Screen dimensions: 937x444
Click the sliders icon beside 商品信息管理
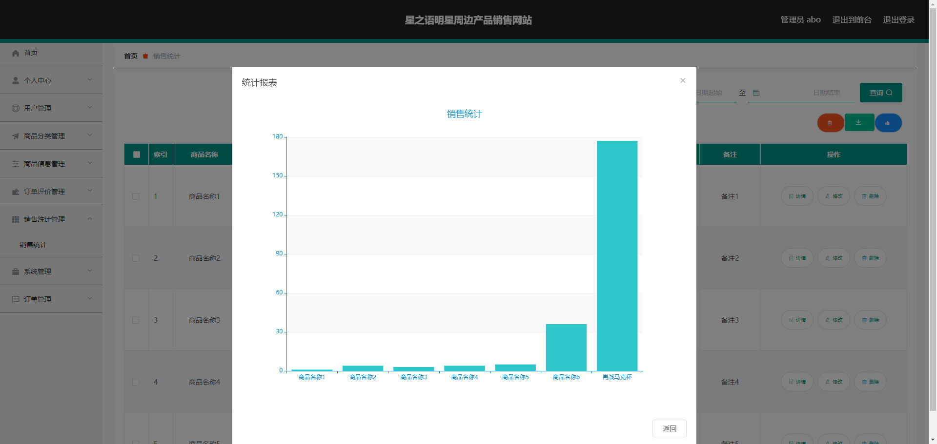pos(16,164)
